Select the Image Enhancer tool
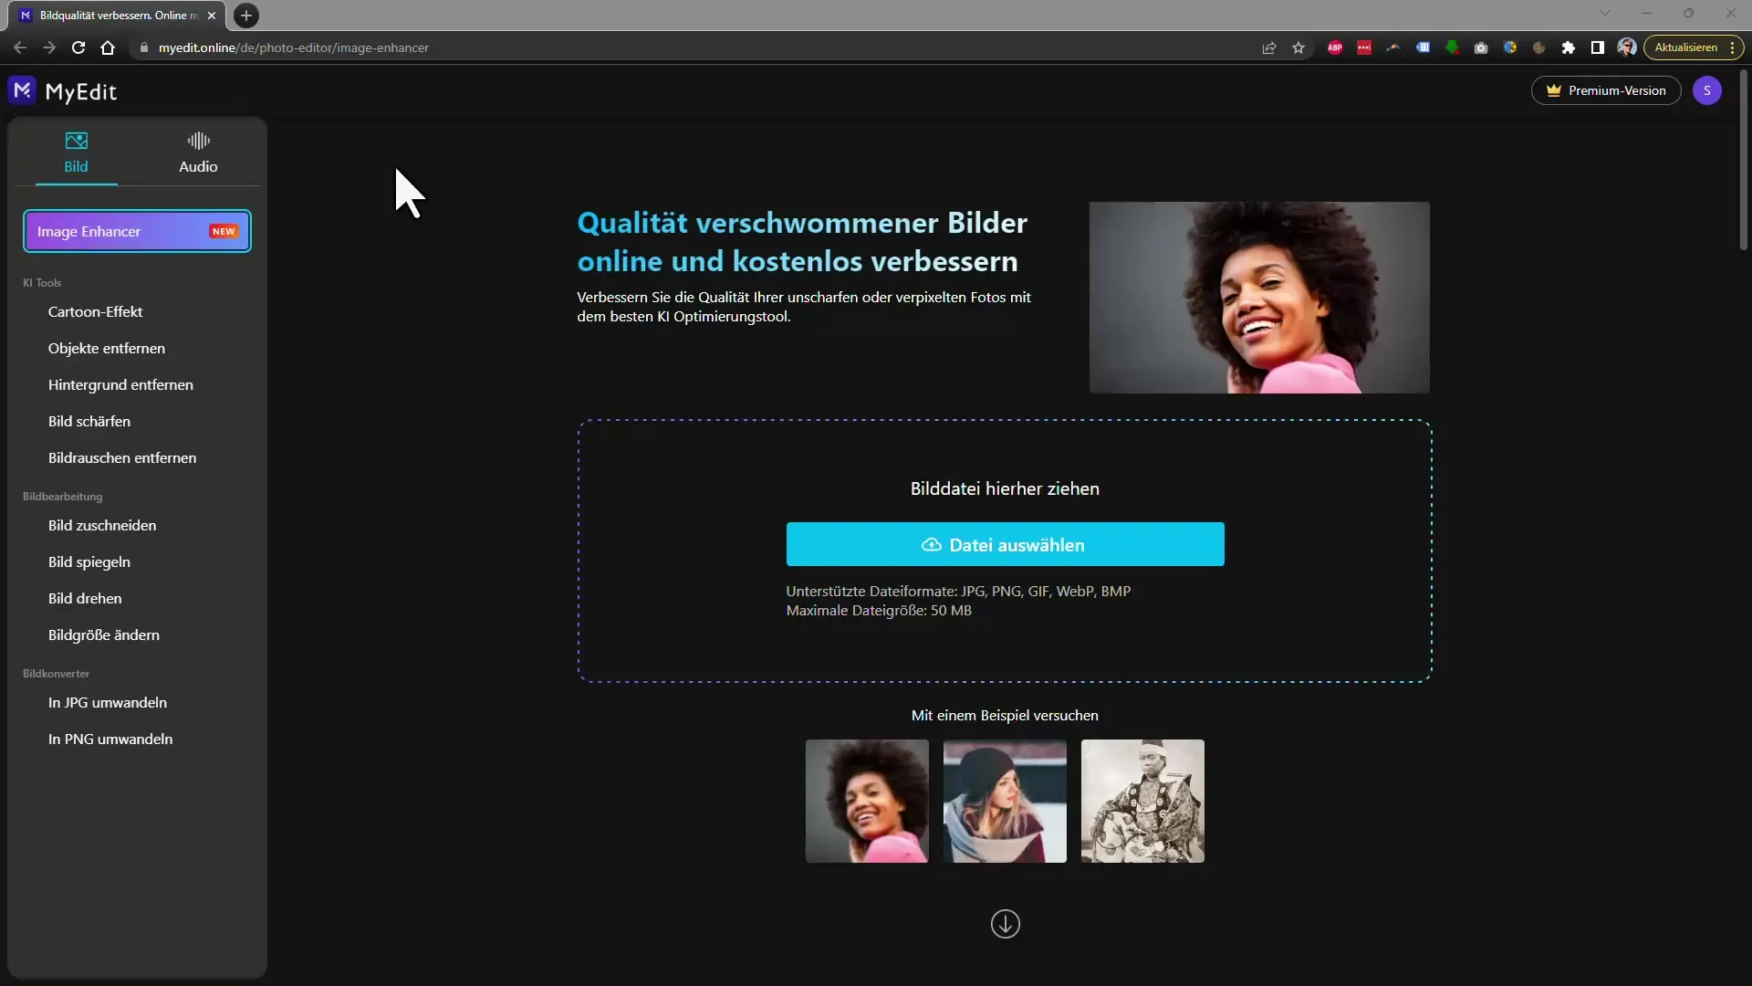Image resolution: width=1752 pixels, height=986 pixels. pos(136,231)
